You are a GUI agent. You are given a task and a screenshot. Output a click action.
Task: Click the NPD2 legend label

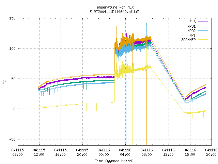coord(191,31)
